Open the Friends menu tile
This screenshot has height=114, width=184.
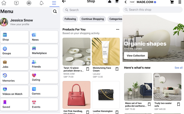point(44,64)
